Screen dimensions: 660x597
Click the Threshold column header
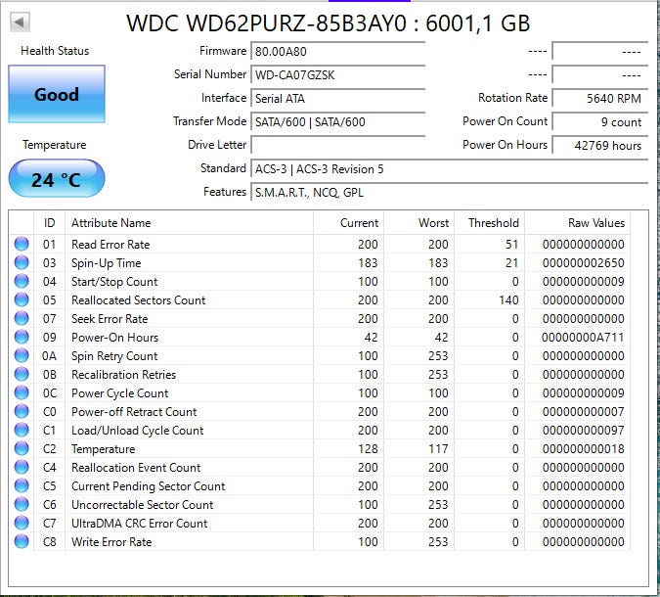490,222
